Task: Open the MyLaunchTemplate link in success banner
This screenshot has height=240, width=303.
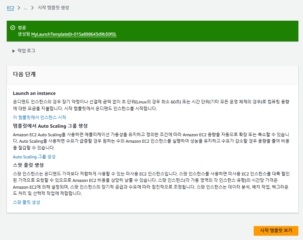Action: (x=74, y=34)
